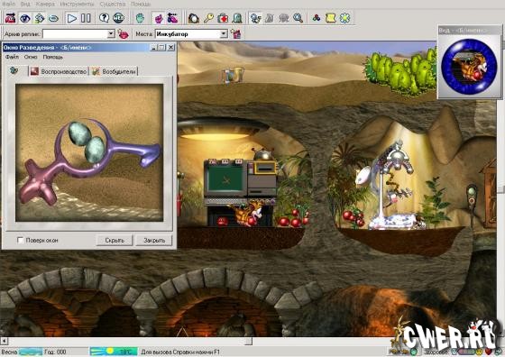This screenshot has width=505, height=357.
Task: Open the help question mark icon
Action: coord(104,18)
